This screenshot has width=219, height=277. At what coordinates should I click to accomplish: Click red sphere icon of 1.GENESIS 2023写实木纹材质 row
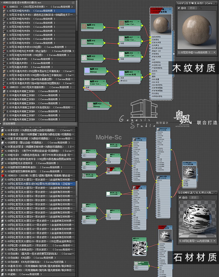[x=4, y=7]
